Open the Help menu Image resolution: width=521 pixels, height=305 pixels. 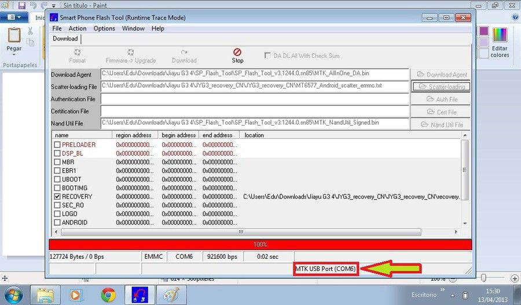pyautogui.click(x=158, y=28)
